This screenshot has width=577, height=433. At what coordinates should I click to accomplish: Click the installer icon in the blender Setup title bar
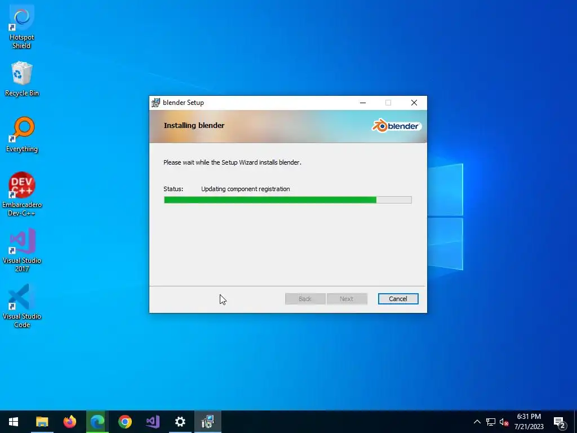click(x=156, y=103)
